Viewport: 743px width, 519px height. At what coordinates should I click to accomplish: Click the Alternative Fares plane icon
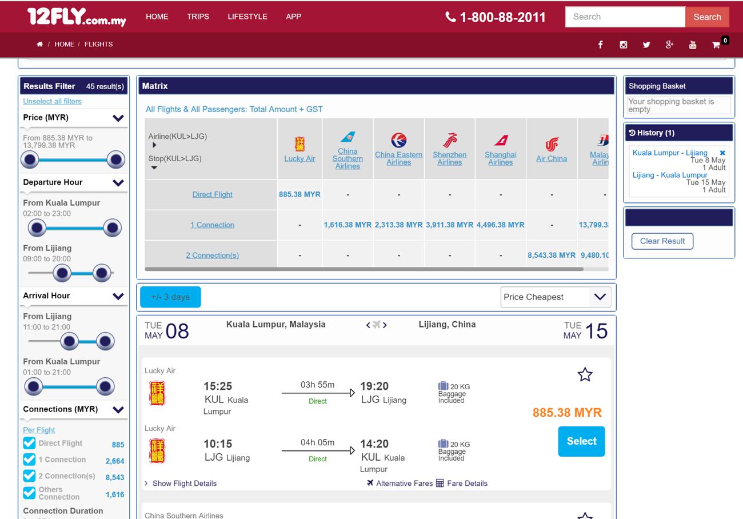[370, 483]
